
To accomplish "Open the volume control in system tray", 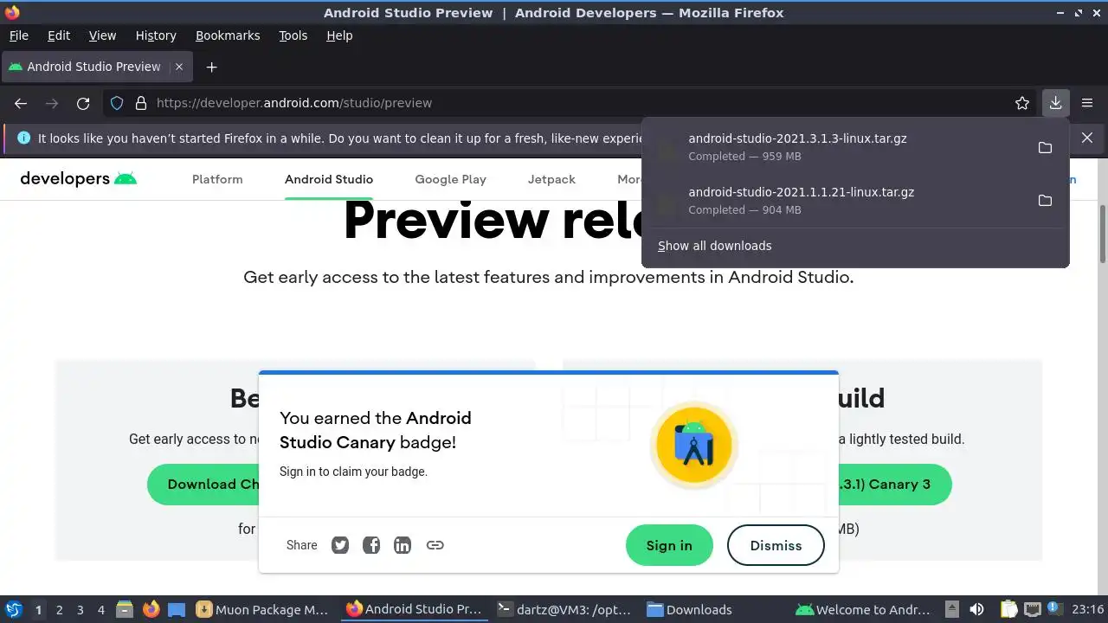I will pos(977,610).
